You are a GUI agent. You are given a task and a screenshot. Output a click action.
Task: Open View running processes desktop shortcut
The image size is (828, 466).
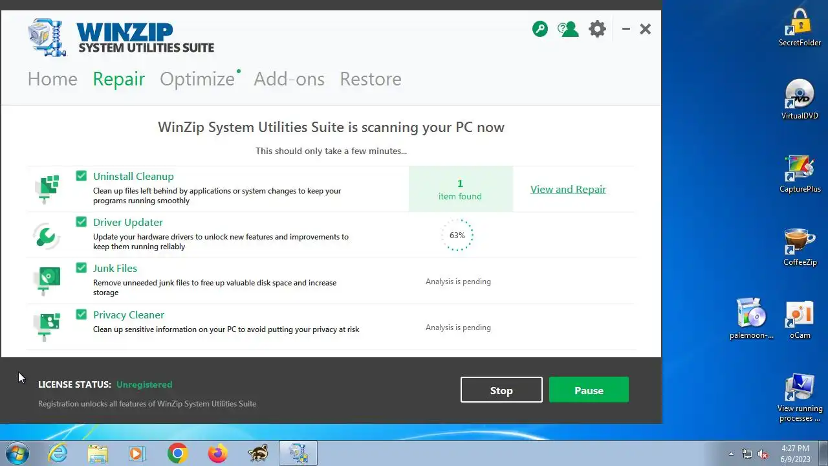click(x=800, y=397)
